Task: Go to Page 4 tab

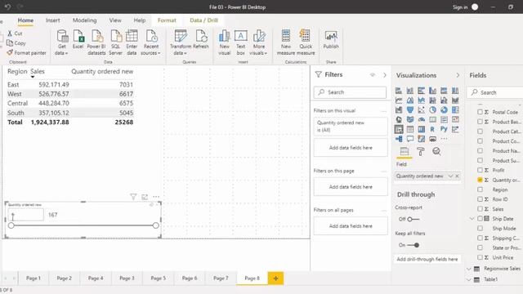Action: [x=96, y=278]
